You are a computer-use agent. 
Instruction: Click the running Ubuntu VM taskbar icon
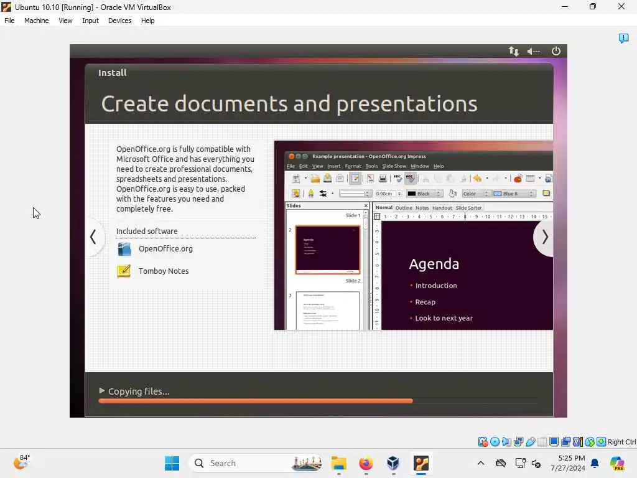421,463
